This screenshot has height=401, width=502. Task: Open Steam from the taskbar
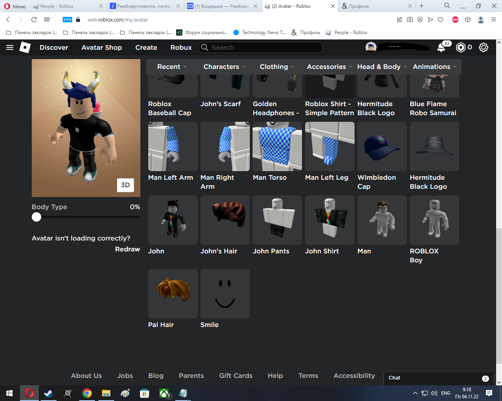(x=49, y=393)
